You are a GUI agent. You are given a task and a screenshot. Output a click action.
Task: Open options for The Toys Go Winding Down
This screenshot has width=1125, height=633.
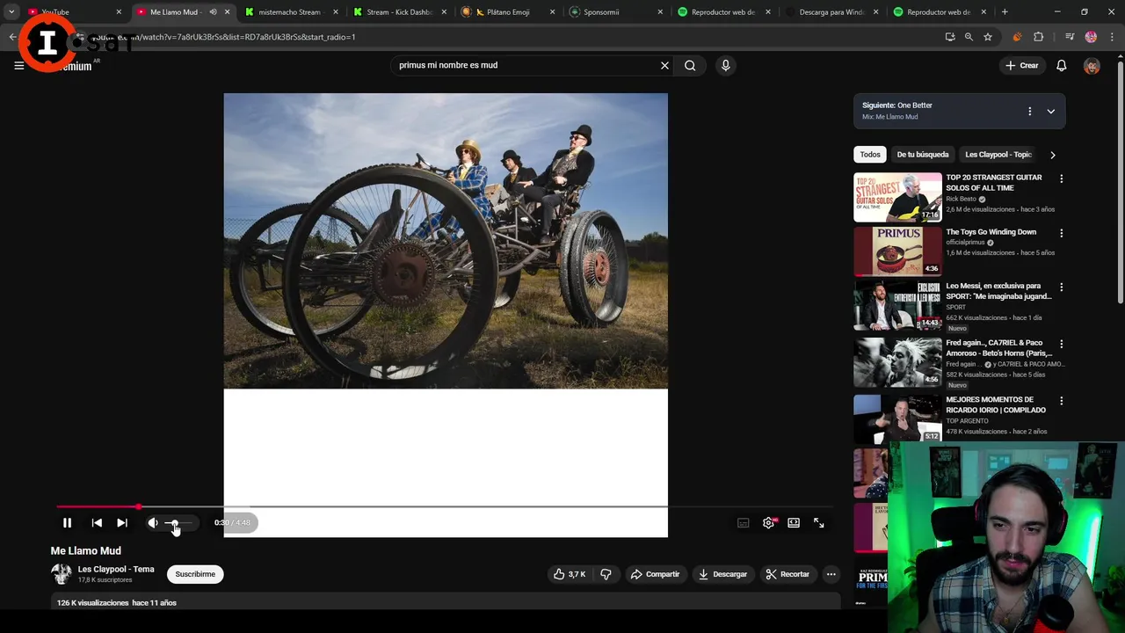pos(1061,233)
